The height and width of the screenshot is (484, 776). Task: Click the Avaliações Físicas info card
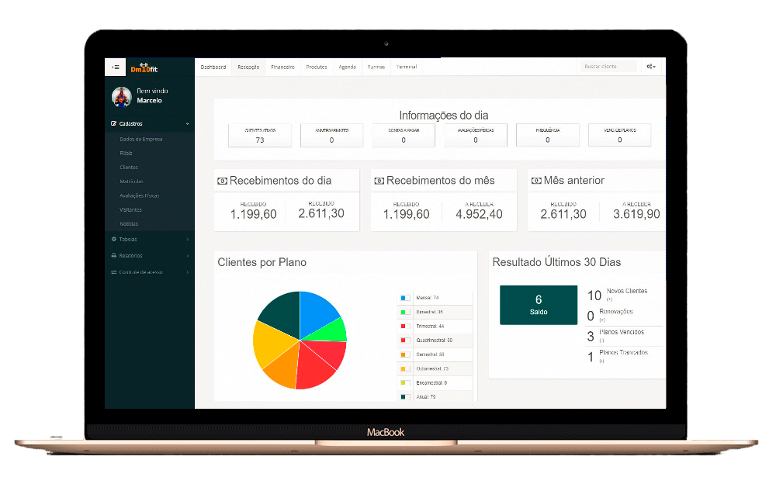pos(476,135)
